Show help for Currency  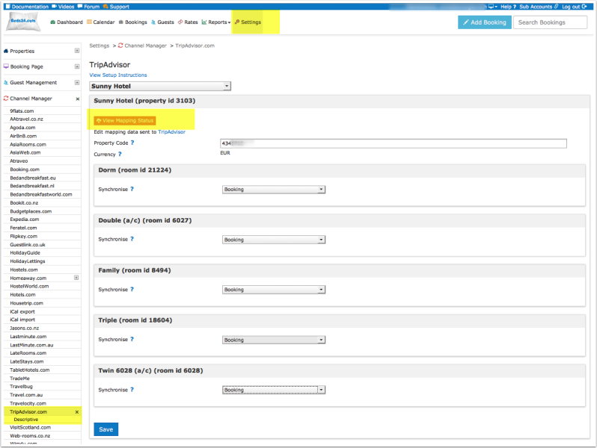[x=120, y=155]
